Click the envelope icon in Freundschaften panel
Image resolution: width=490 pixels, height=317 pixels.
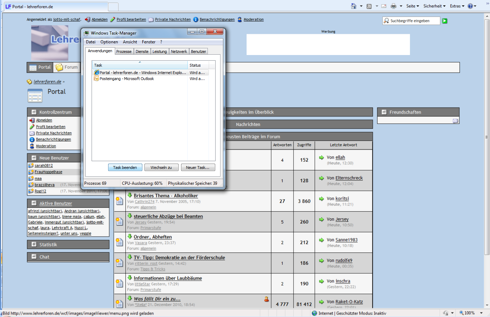[x=455, y=121]
